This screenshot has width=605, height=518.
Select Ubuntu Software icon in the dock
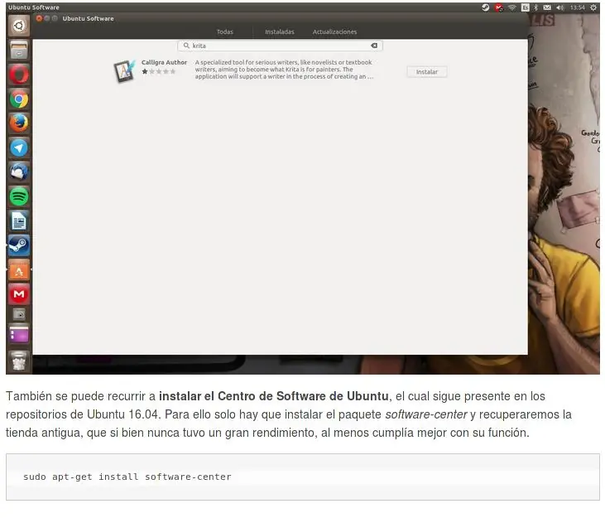(18, 270)
